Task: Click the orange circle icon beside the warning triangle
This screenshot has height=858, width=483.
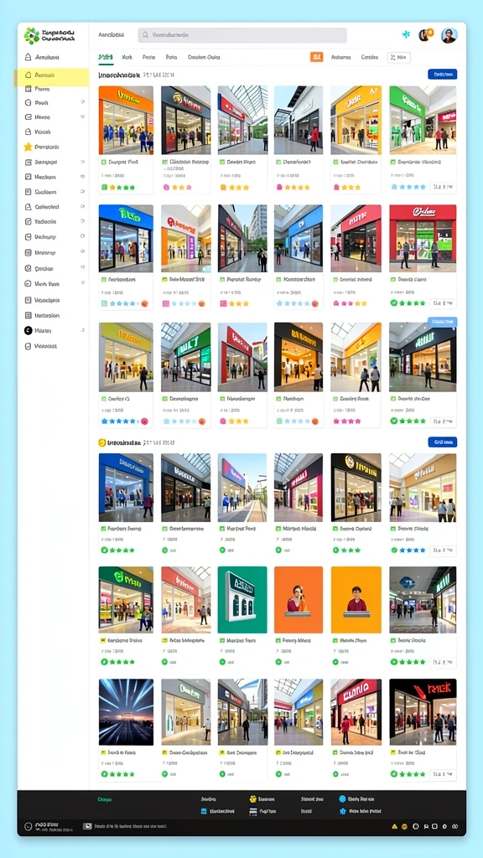Action: click(405, 826)
